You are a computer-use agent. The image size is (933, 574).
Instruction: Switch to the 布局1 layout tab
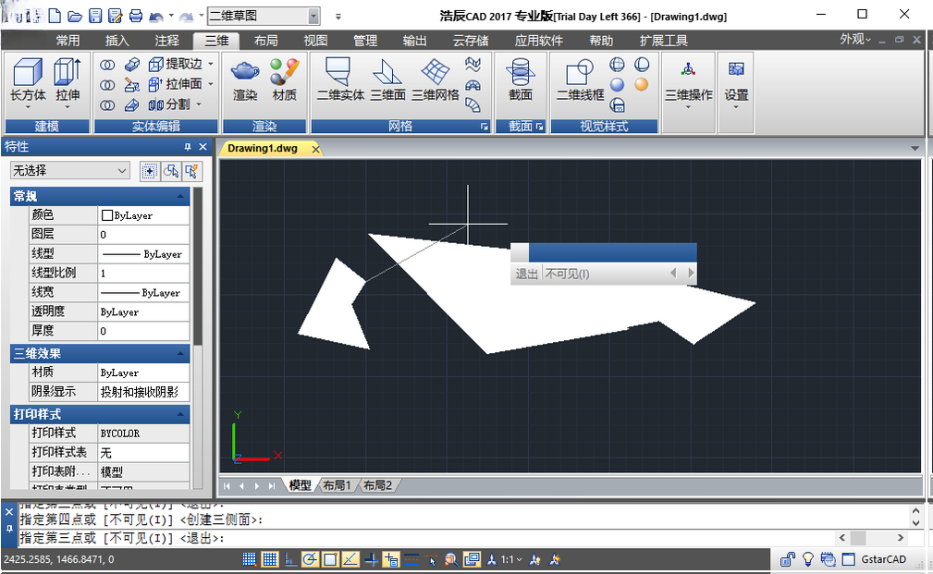(337, 485)
